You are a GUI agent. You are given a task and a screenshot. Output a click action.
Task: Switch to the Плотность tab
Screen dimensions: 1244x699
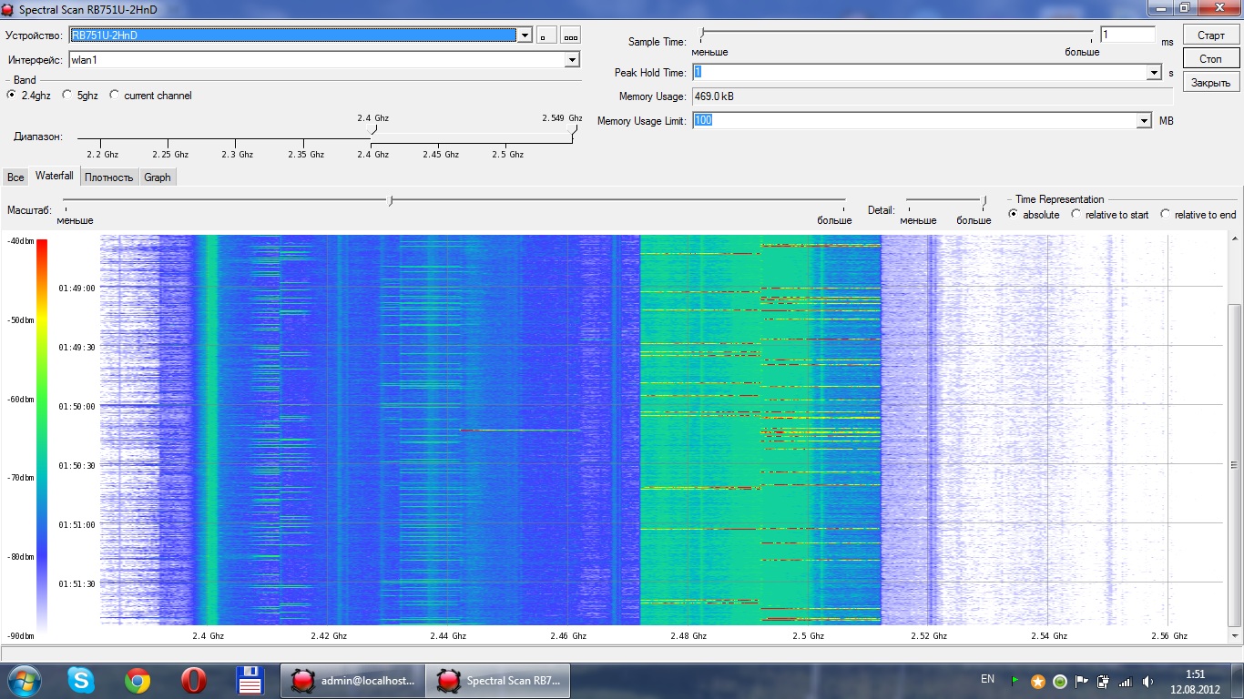click(109, 177)
